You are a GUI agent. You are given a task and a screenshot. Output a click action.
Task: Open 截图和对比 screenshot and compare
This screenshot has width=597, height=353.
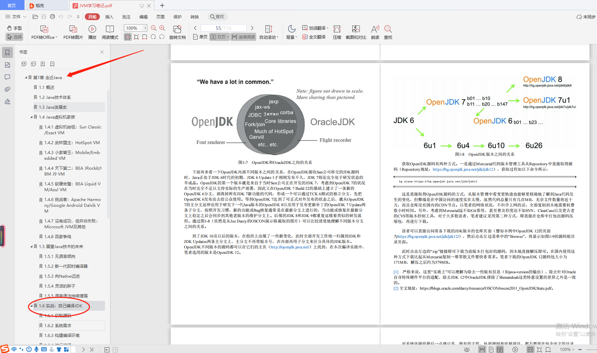click(356, 32)
